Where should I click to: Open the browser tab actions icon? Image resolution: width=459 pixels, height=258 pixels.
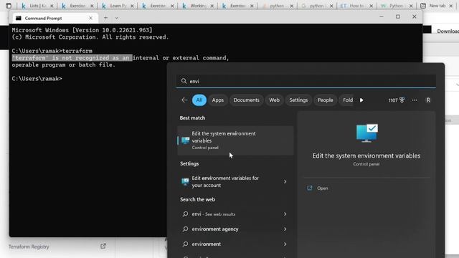click(9, 6)
